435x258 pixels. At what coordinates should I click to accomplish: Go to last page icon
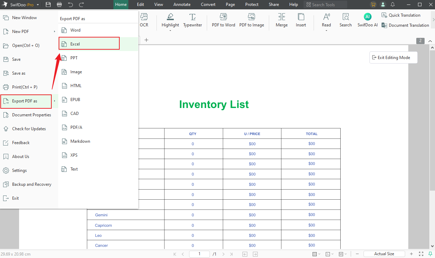232,254
